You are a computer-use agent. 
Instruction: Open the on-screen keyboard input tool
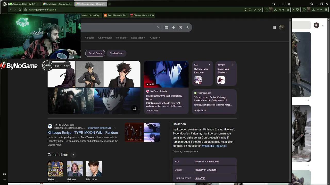(x=167, y=27)
